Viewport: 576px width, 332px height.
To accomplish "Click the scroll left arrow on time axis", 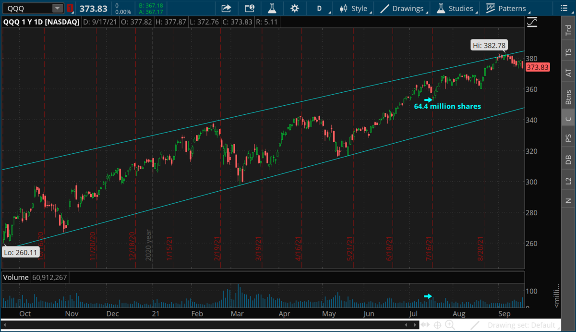I will tap(4, 325).
